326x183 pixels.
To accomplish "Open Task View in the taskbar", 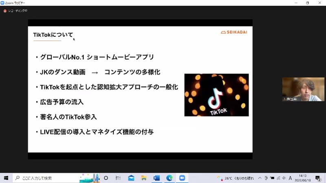I will point(118,178).
